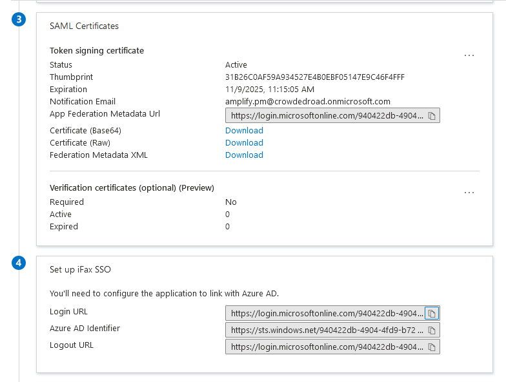This screenshot has height=382, width=506.
Task: Click the Set up iFax SSO heading
Action: pyautogui.click(x=80, y=269)
